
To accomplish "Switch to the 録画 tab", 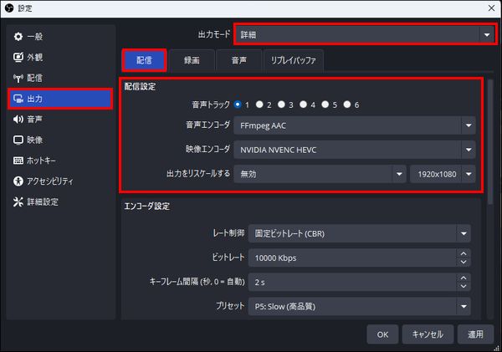I will [192, 60].
